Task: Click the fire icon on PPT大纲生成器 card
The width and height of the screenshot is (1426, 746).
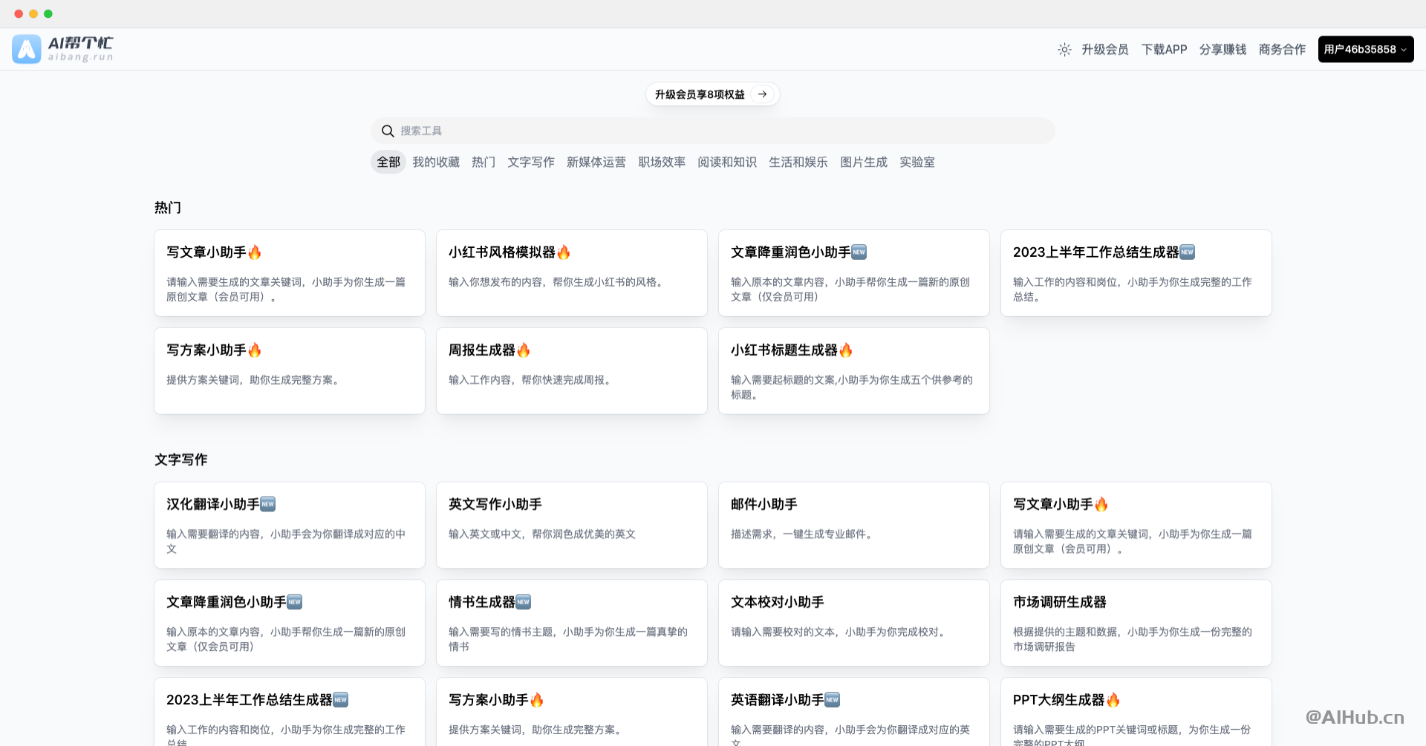Action: coord(1113,699)
